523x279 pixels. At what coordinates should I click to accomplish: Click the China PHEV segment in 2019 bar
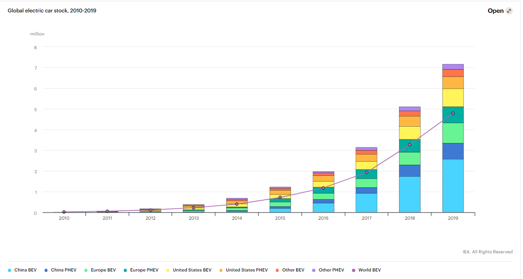click(453, 151)
